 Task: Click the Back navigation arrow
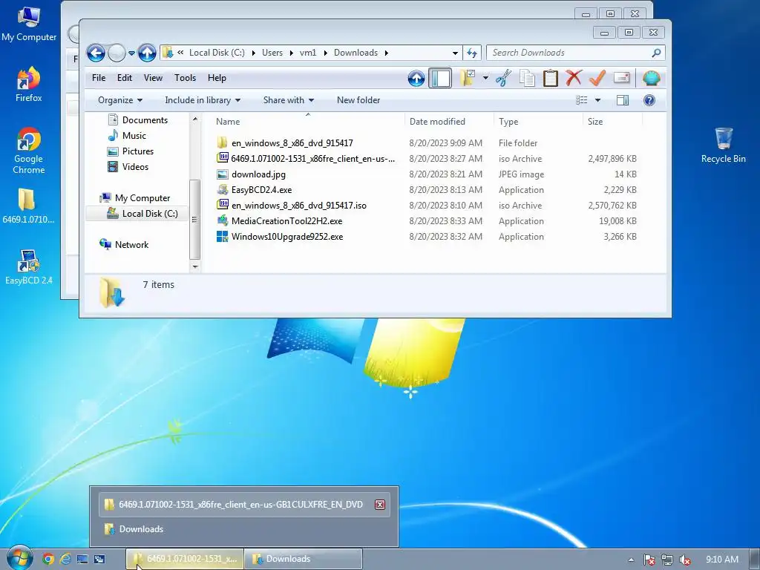pos(96,53)
